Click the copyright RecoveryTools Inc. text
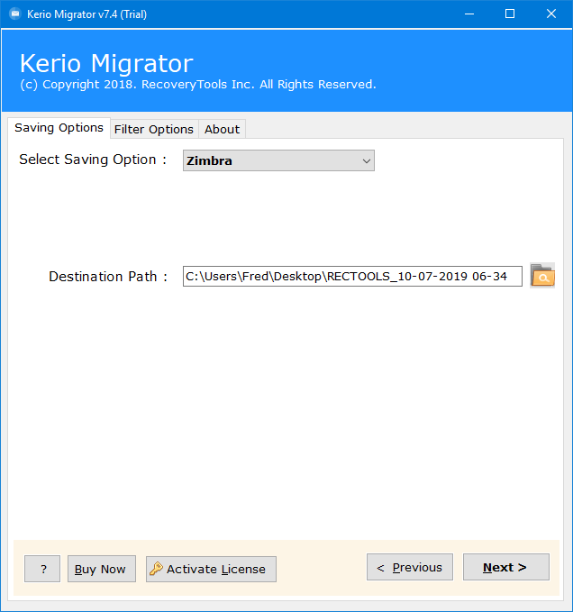 (198, 85)
